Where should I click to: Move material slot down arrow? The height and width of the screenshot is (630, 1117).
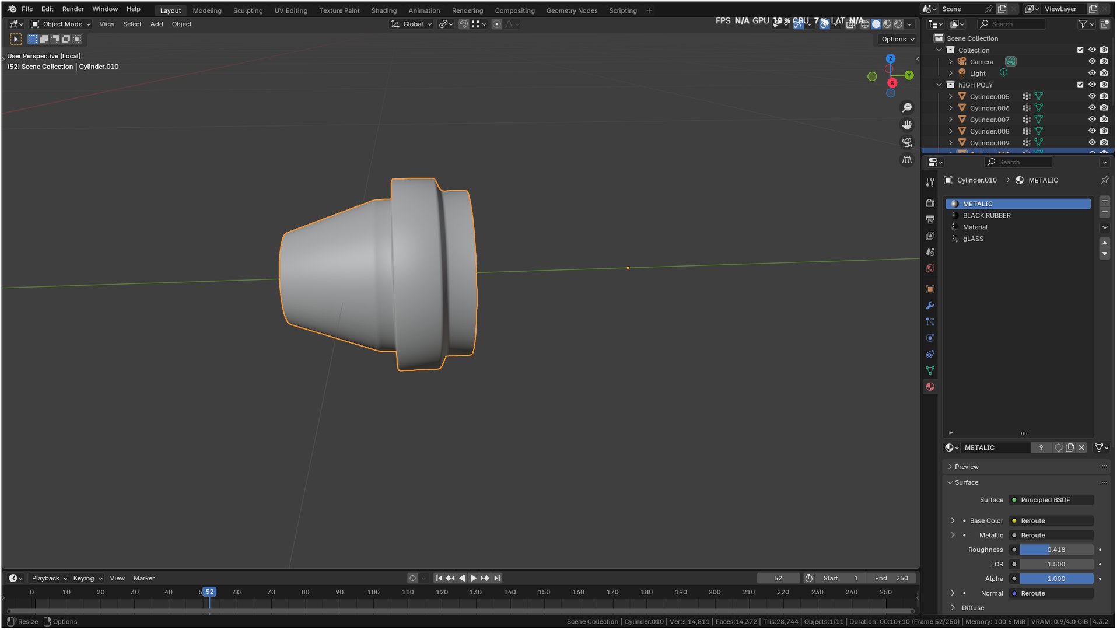pos(1104,254)
